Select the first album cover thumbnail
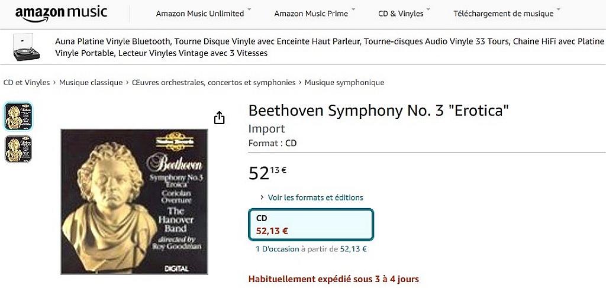606x288 pixels. [x=18, y=117]
